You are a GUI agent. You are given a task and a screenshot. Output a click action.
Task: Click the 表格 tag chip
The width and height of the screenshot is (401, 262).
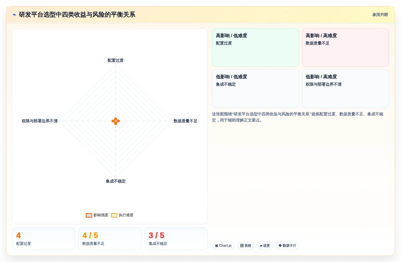pos(246,246)
